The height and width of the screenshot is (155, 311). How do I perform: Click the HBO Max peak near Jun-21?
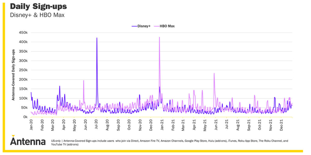214,73
